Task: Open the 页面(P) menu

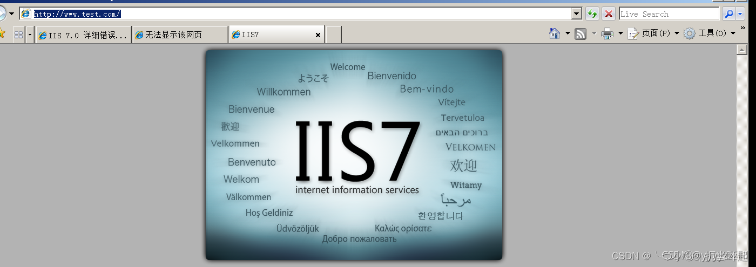Action: pos(653,33)
